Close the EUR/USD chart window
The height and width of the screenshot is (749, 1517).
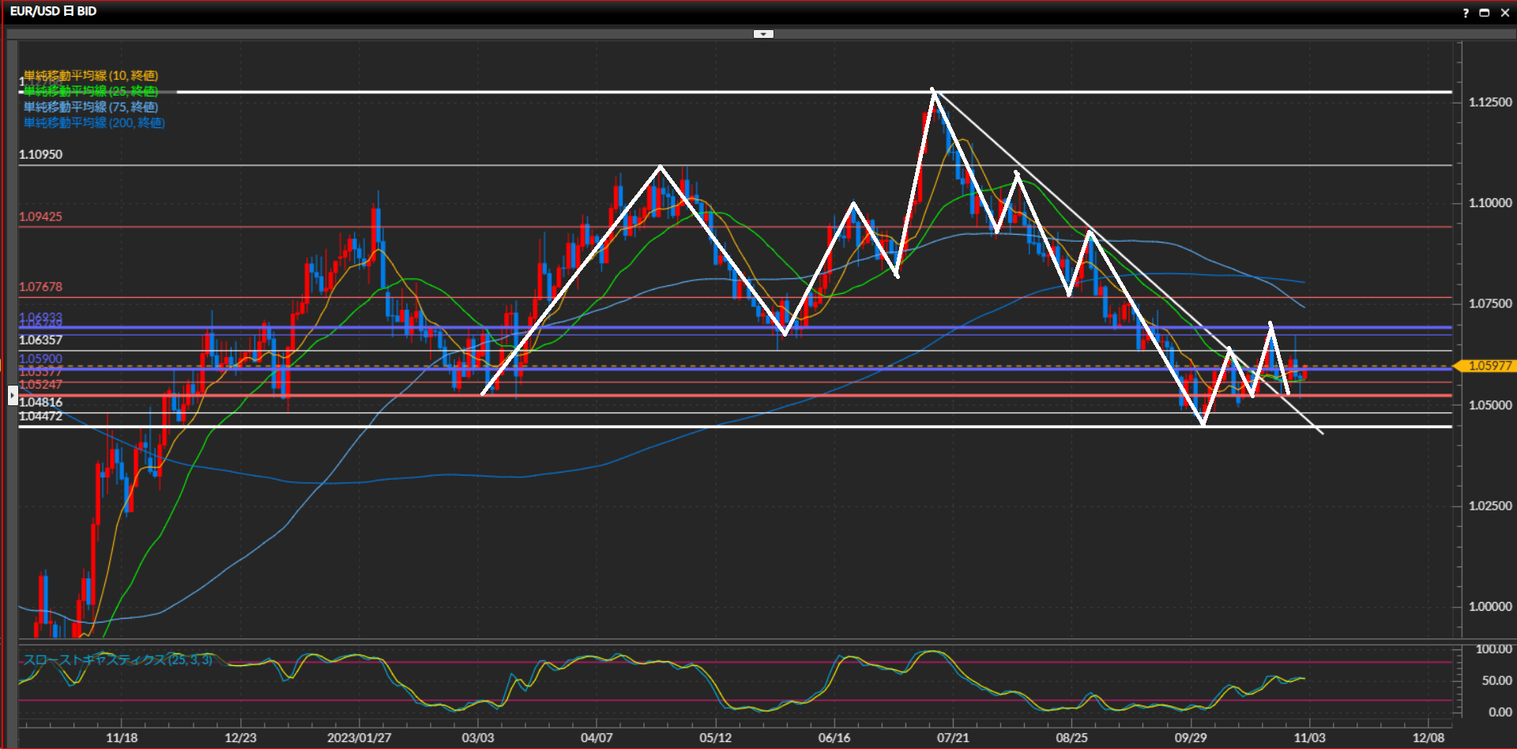1504,13
